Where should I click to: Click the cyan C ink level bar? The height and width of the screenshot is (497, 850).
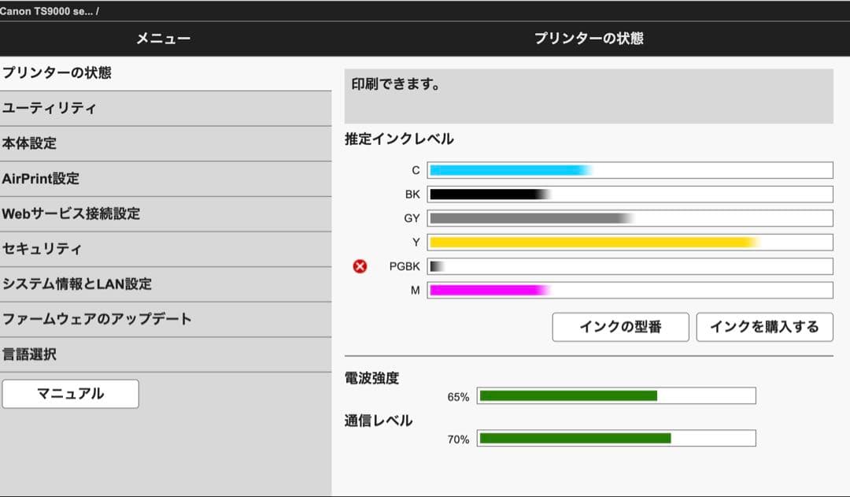coord(630,169)
